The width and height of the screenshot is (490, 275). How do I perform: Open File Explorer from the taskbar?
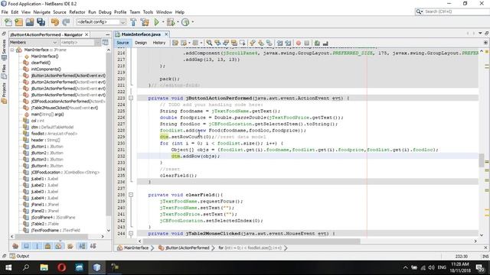(44, 267)
